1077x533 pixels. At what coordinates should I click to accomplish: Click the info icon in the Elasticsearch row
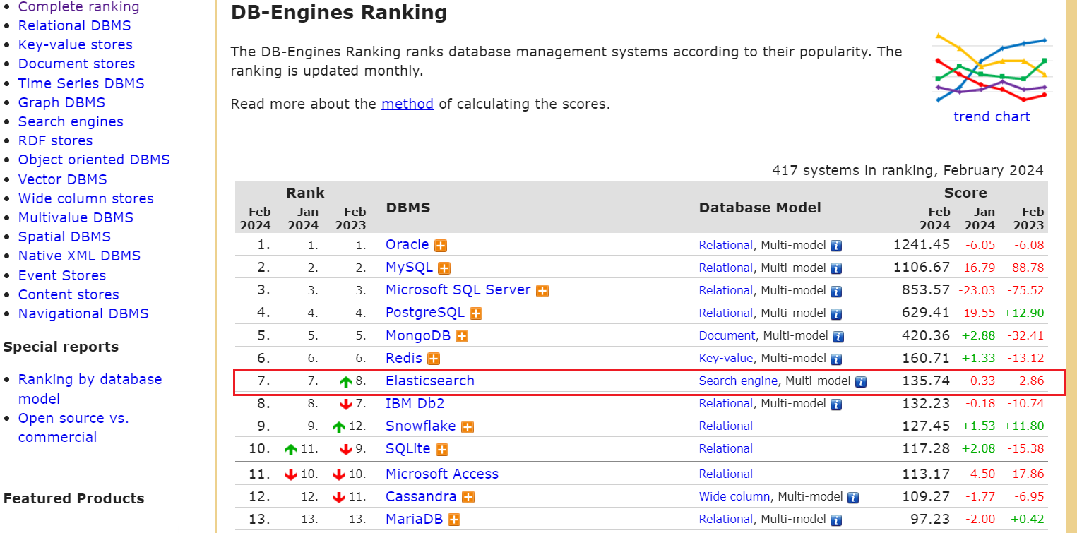(861, 382)
